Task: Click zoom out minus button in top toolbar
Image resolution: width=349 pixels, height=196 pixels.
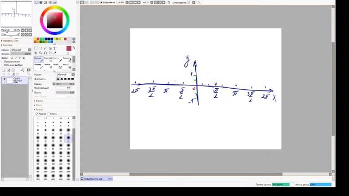Action: pos(131,2)
